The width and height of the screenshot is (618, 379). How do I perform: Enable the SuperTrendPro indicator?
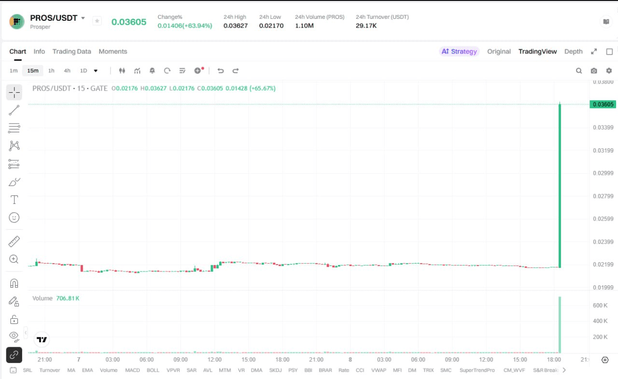coord(477,370)
